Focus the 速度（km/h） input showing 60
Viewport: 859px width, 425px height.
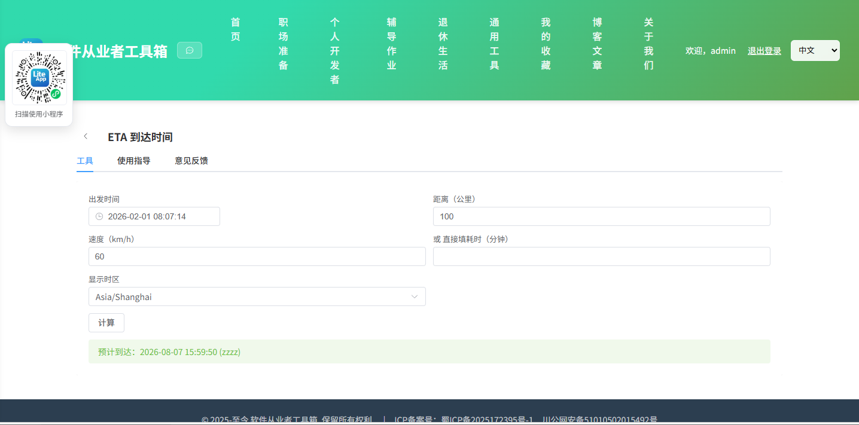pyautogui.click(x=257, y=256)
